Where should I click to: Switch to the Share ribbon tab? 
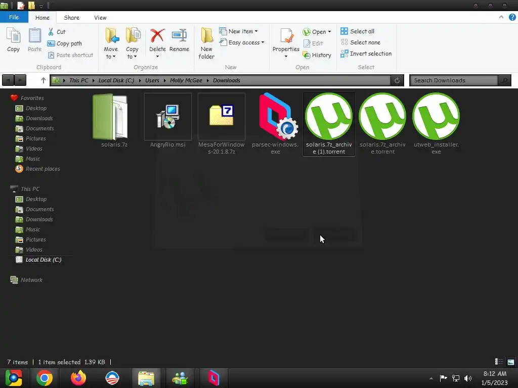(x=72, y=18)
